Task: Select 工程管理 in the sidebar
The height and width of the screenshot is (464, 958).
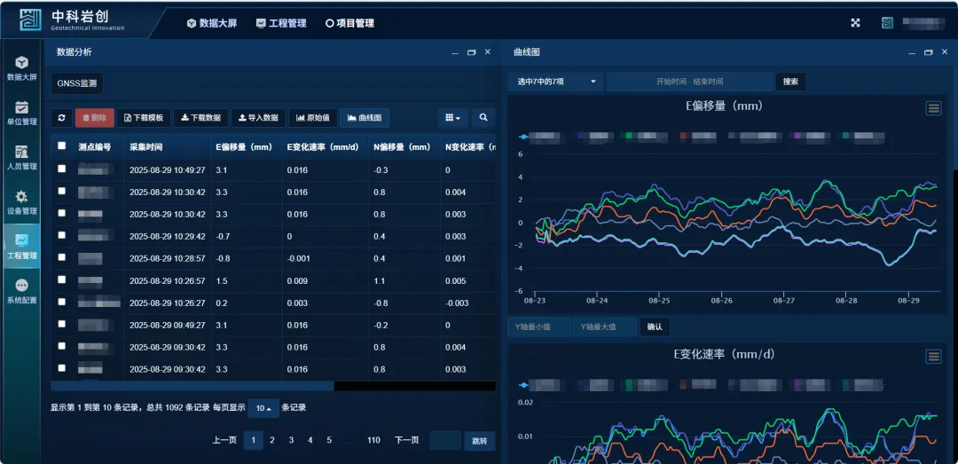Action: point(21,247)
